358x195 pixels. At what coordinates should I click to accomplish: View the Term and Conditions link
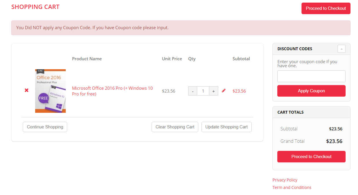tap(292, 187)
